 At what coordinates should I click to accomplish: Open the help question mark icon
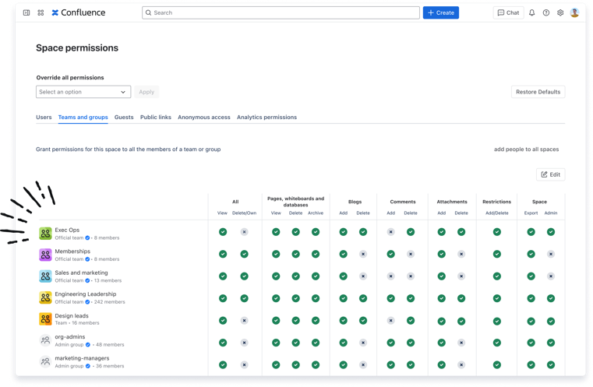546,13
